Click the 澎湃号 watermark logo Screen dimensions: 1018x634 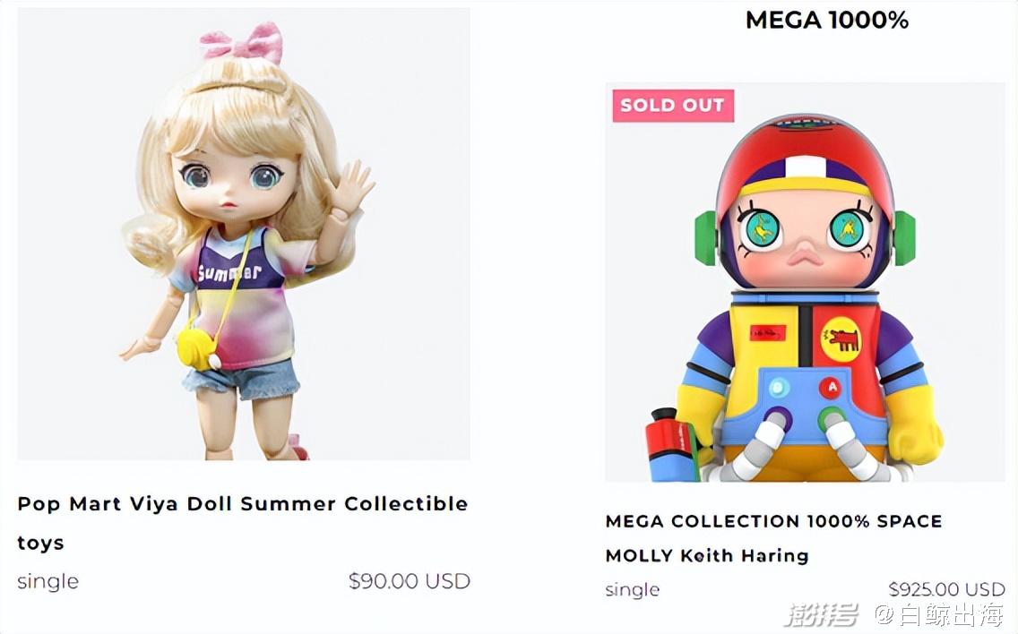coord(821,615)
